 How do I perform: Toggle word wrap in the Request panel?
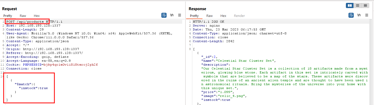click(164, 15)
